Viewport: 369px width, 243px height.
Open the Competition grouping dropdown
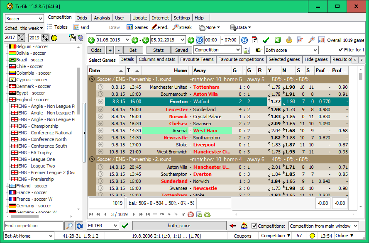tap(217, 50)
